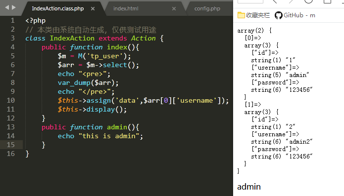Switch to index.html tab

tap(126, 8)
